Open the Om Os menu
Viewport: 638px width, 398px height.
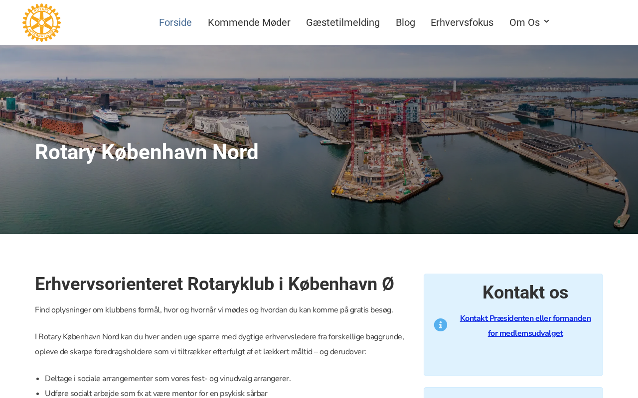(524, 22)
